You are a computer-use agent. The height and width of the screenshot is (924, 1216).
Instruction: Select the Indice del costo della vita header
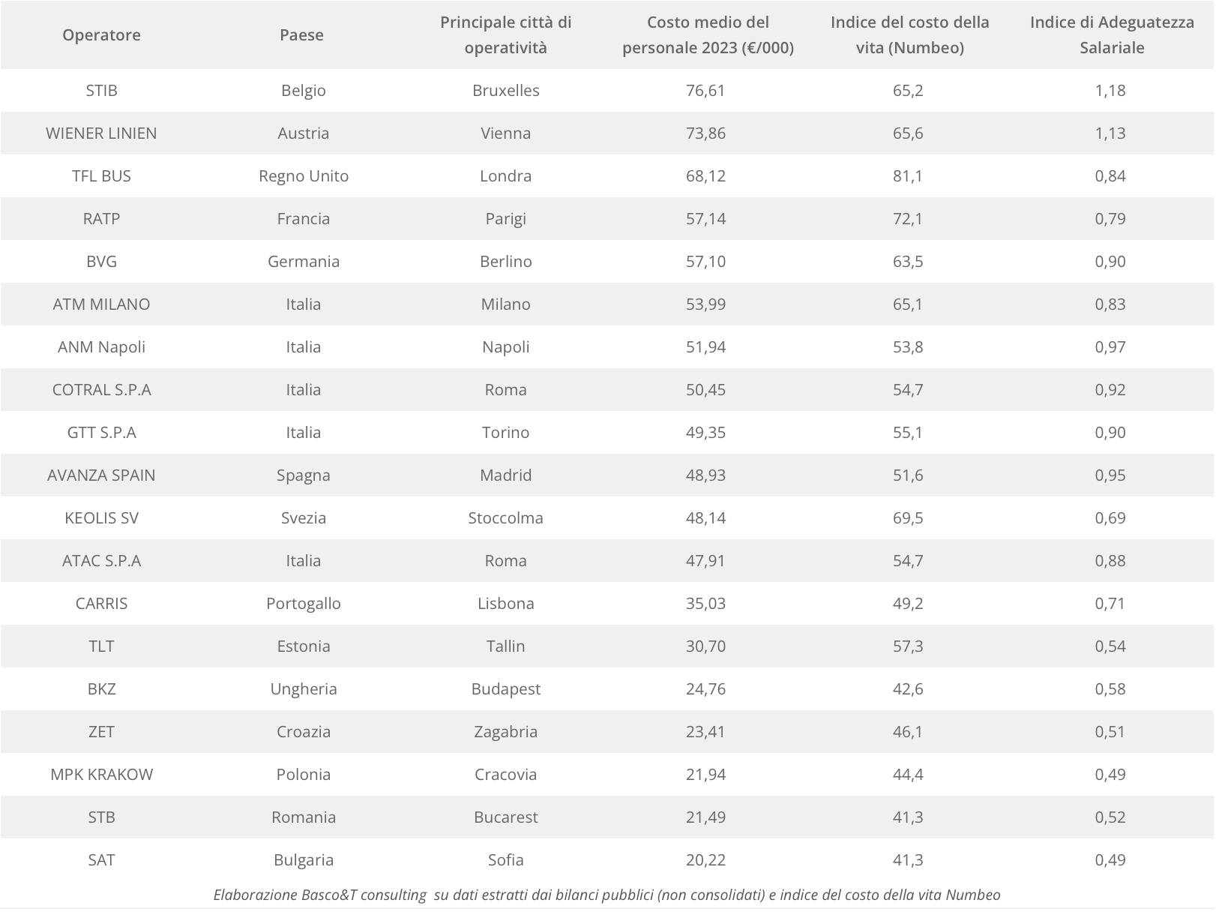coord(909,35)
